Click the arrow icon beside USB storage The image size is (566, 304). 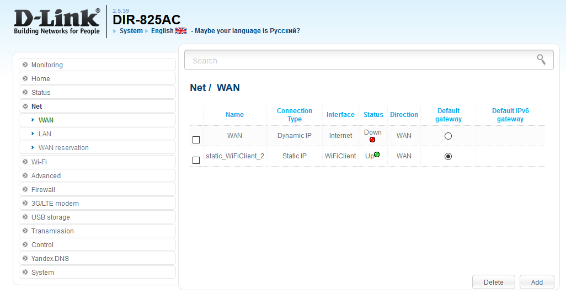[x=25, y=217]
